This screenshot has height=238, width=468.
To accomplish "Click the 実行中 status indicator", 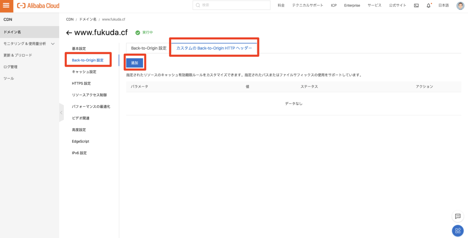I will pyautogui.click(x=144, y=33).
